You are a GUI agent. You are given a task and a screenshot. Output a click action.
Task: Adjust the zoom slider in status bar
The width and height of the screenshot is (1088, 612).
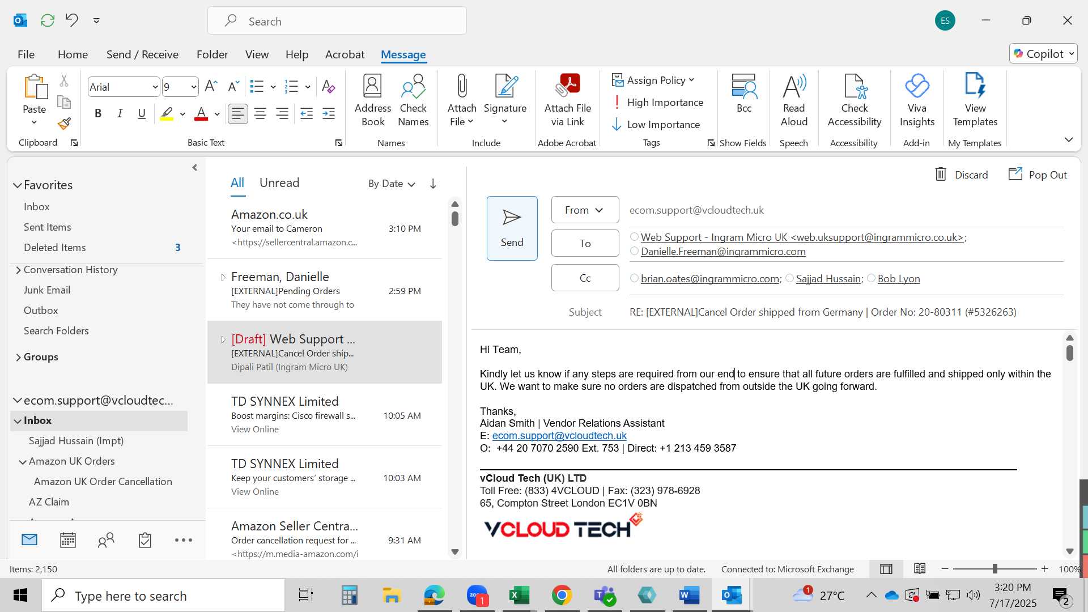coord(994,569)
